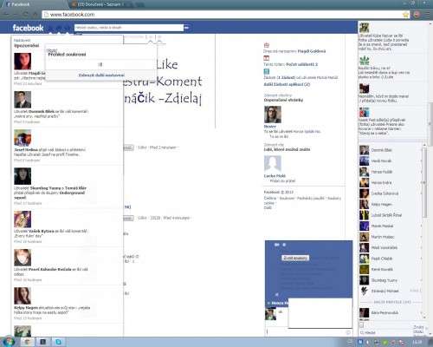Image resolution: width=433 pixels, height=347 pixels.
Task: Close the Honza chat window with the X
Action: pyautogui.click(x=276, y=294)
